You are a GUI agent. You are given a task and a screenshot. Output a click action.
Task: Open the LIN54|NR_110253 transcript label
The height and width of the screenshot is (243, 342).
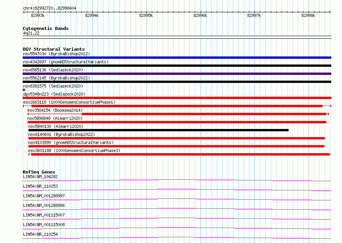(40, 186)
